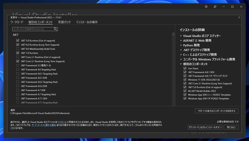The image size is (249, 141).
Task: Uncheck .NET Framework 4.8.1 ターゲティング パック
Action: 185,76
